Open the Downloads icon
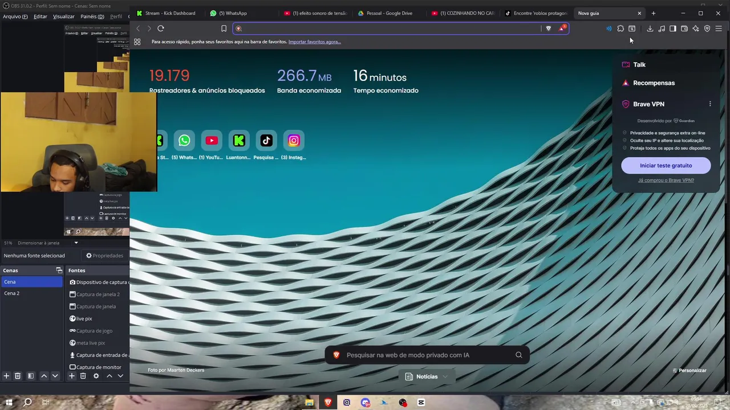Image resolution: width=730 pixels, height=410 pixels. (650, 28)
